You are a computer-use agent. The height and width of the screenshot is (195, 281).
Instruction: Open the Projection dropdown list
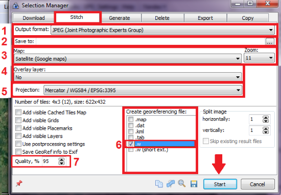(x=143, y=90)
